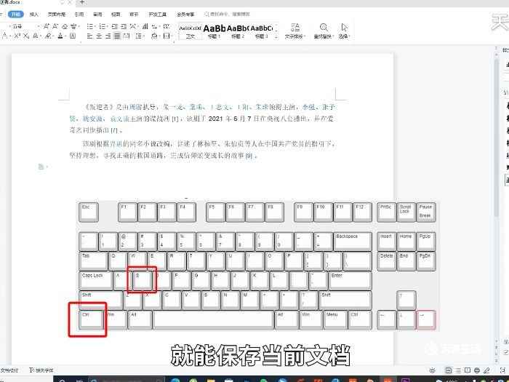
Task: Click the new tab plus button
Action: tap(81, 2)
